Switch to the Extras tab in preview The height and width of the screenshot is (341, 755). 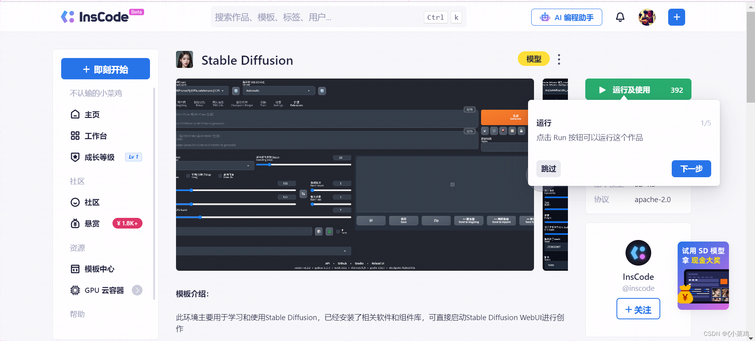(199, 103)
